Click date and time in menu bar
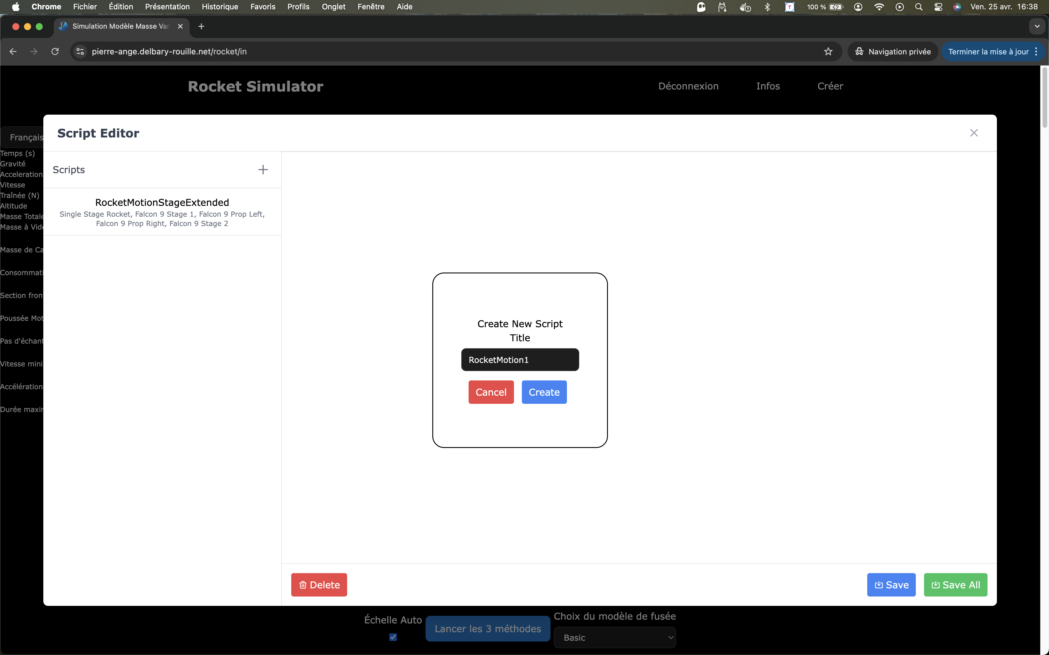 click(1004, 7)
